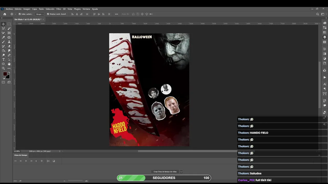Toggle the Mostrar contr. transf. checkbox
Viewport: 328px width, 184px height.
[x=48, y=14]
